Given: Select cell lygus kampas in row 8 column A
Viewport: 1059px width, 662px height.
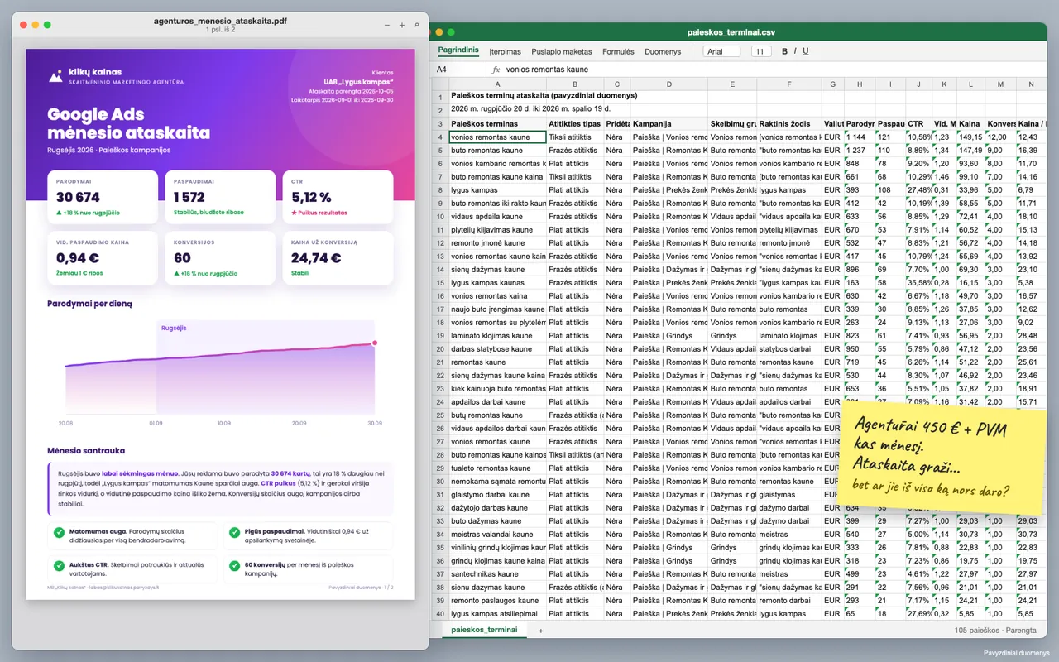Looking at the screenshot, I should [497, 190].
